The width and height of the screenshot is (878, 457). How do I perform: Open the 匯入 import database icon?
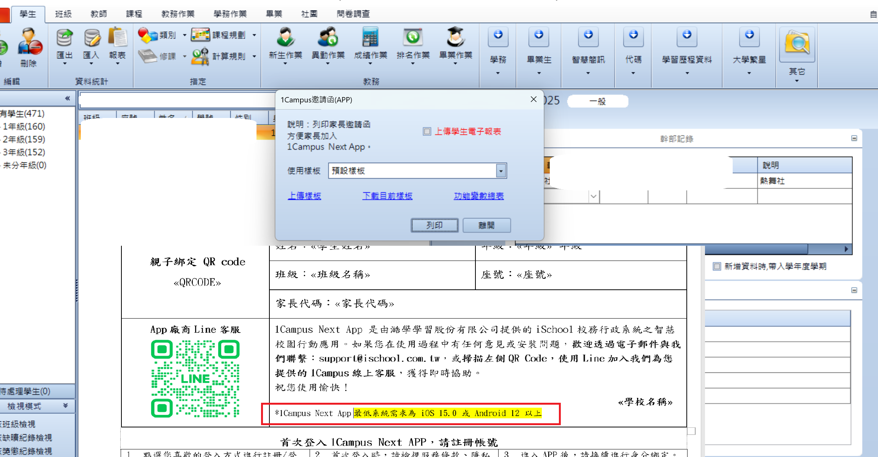(x=91, y=38)
